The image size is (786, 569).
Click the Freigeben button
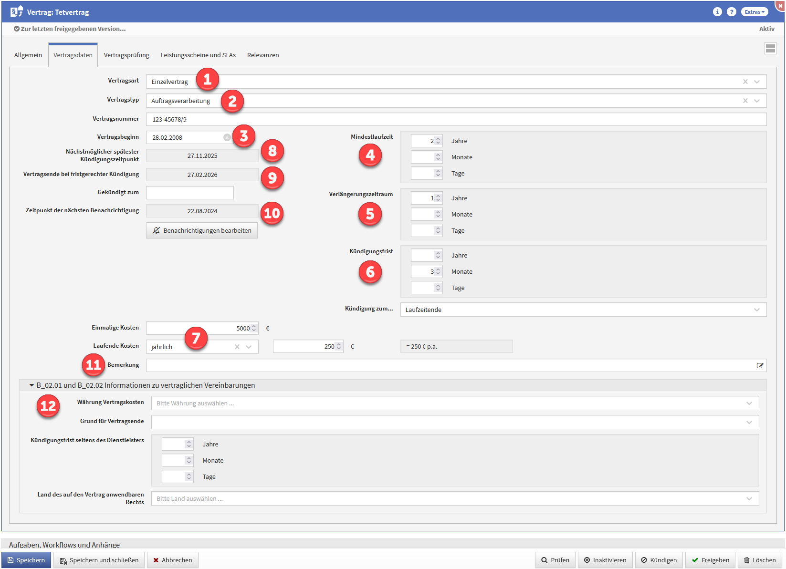pos(710,560)
